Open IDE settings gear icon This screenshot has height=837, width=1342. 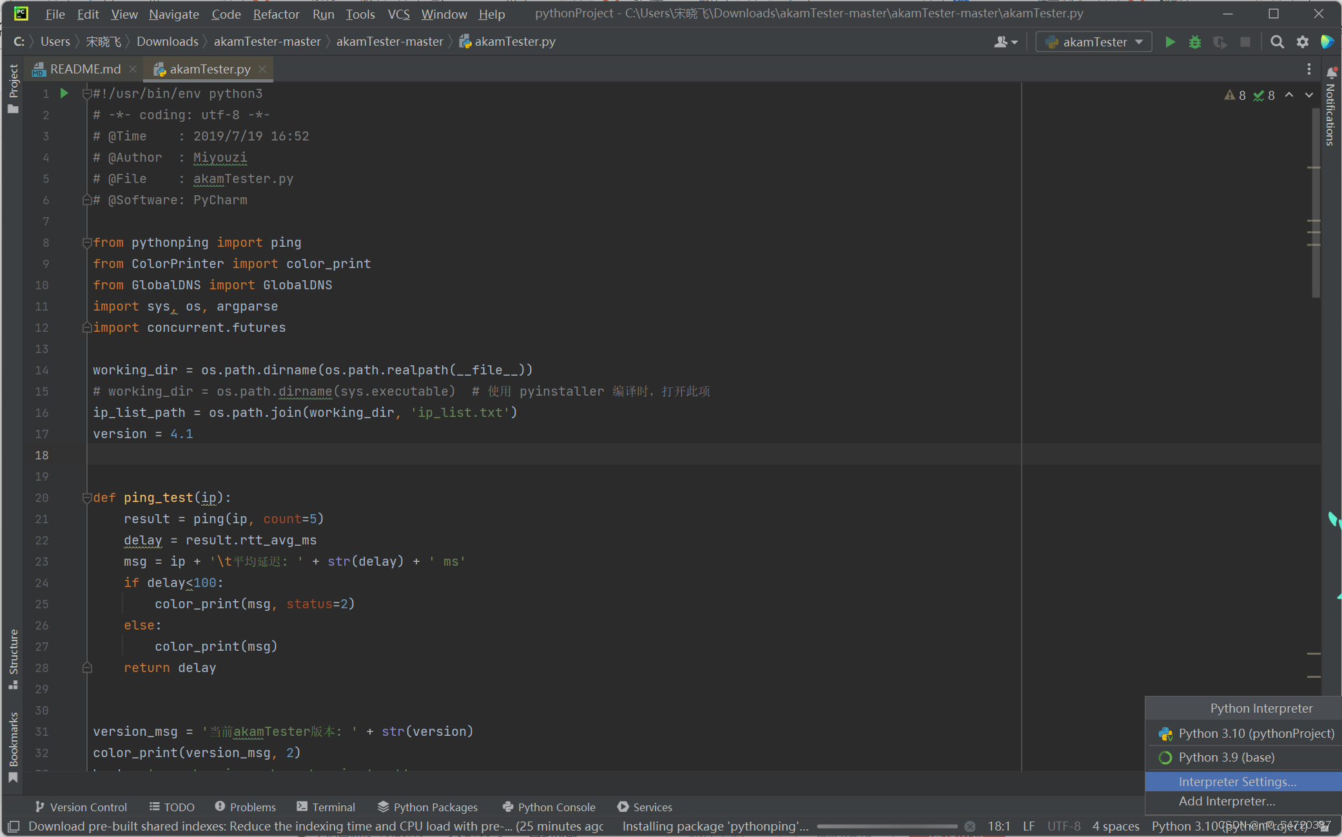pos(1302,42)
